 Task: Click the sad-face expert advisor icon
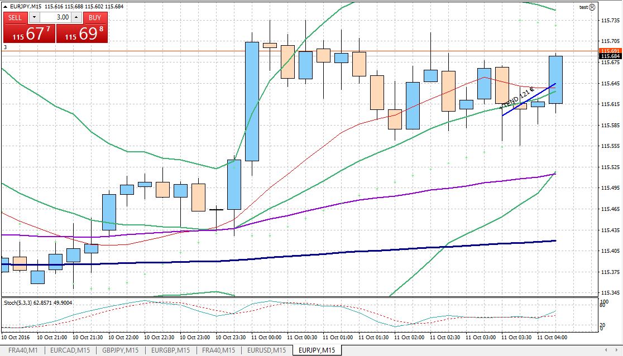click(x=592, y=7)
